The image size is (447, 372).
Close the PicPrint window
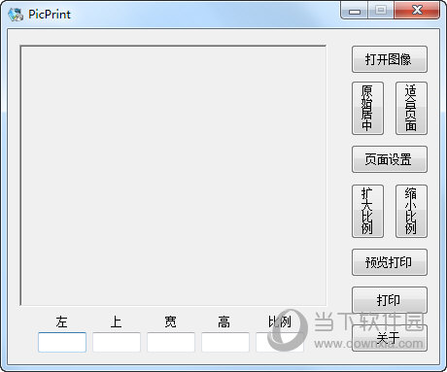click(x=417, y=11)
